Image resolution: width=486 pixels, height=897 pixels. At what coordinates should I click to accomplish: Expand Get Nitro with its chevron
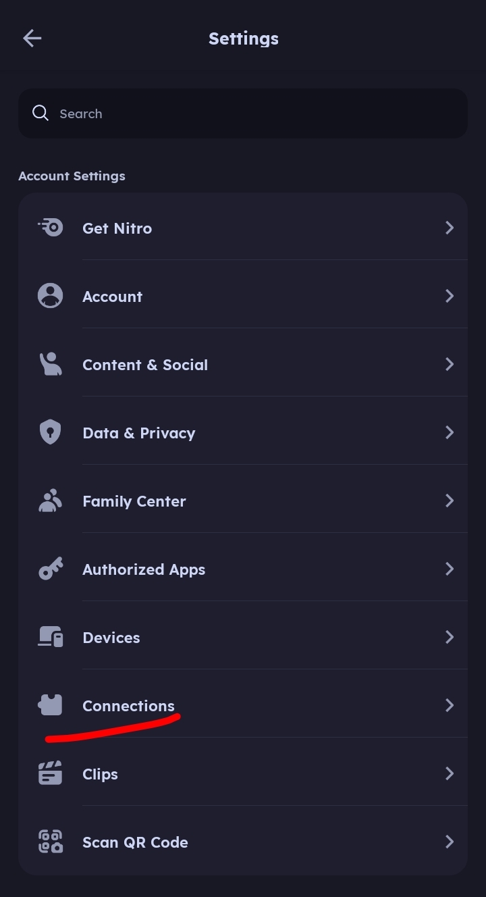[x=450, y=228]
